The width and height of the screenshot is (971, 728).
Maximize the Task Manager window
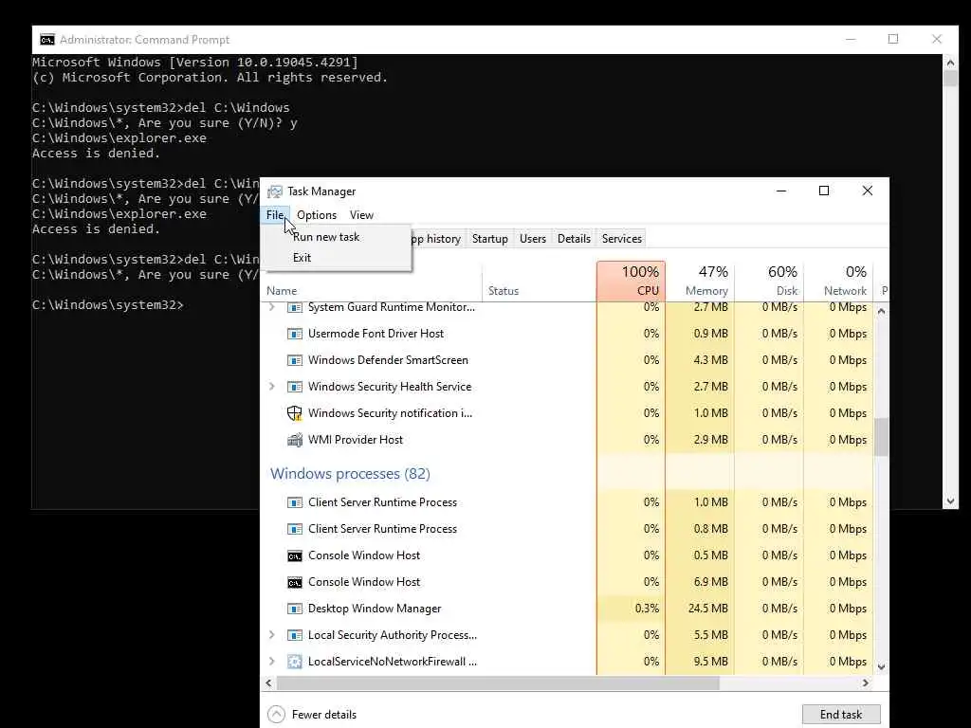point(824,191)
